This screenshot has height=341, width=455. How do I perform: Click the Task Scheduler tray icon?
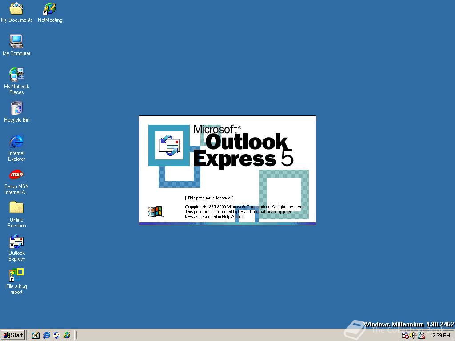[405, 336]
